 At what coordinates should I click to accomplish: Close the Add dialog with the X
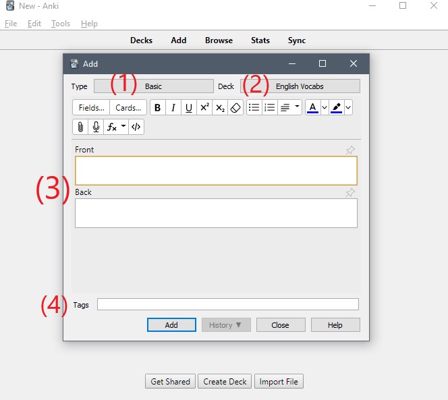pos(354,63)
